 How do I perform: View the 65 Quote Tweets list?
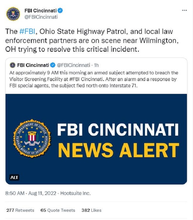tap(58, 210)
